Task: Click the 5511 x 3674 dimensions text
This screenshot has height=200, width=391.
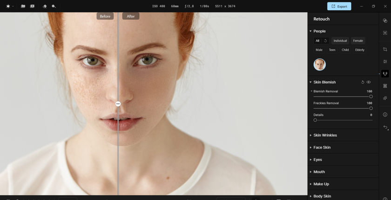Action: click(x=225, y=6)
